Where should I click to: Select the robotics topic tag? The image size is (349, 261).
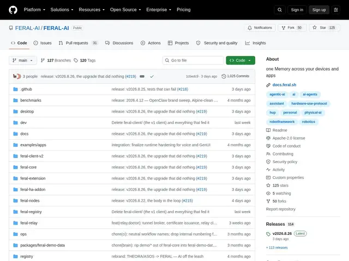308,122
